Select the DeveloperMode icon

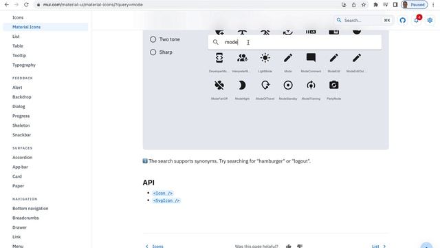(219, 58)
